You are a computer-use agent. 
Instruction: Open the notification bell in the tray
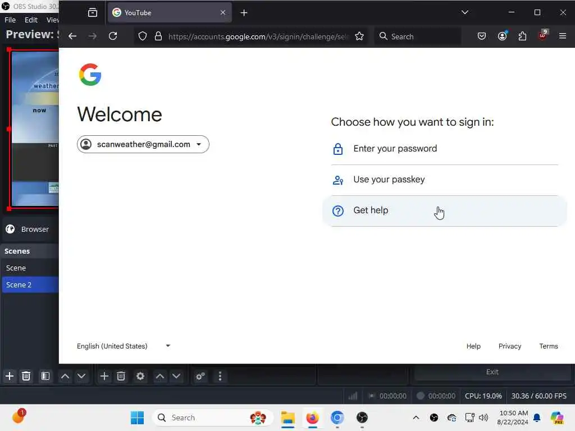(537, 418)
